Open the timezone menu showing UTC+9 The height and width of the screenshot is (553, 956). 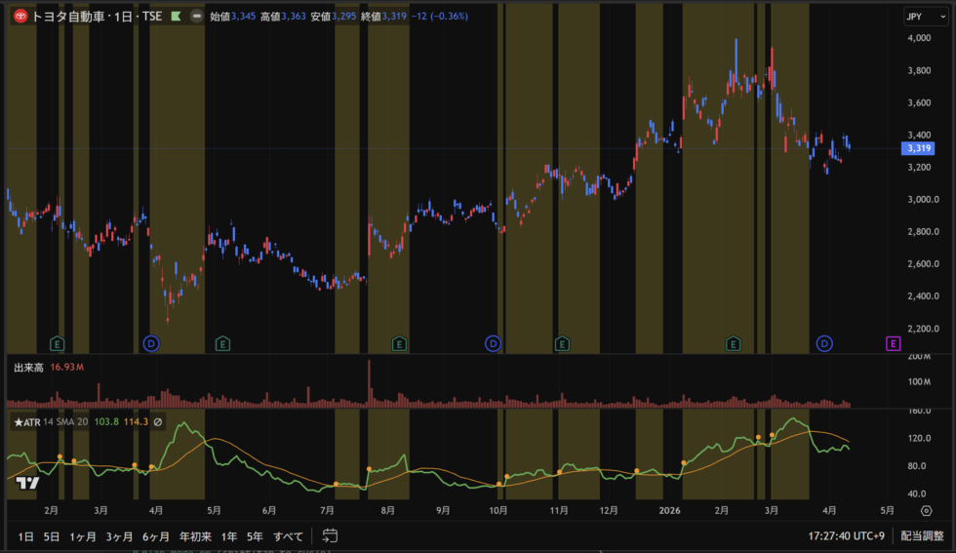point(847,536)
